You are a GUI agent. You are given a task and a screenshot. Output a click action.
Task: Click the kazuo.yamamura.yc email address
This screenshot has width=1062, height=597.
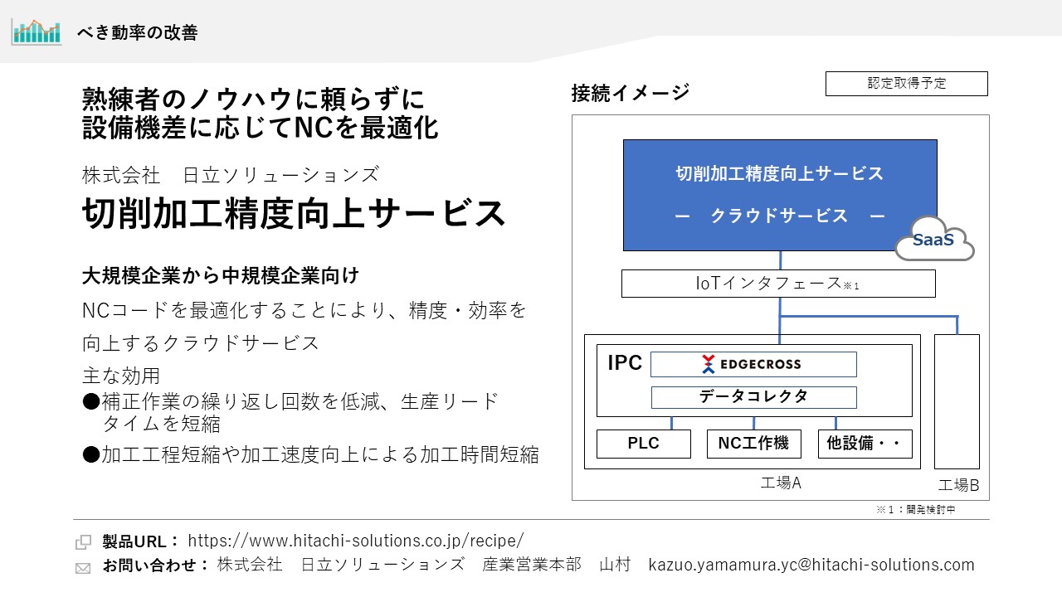811,565
